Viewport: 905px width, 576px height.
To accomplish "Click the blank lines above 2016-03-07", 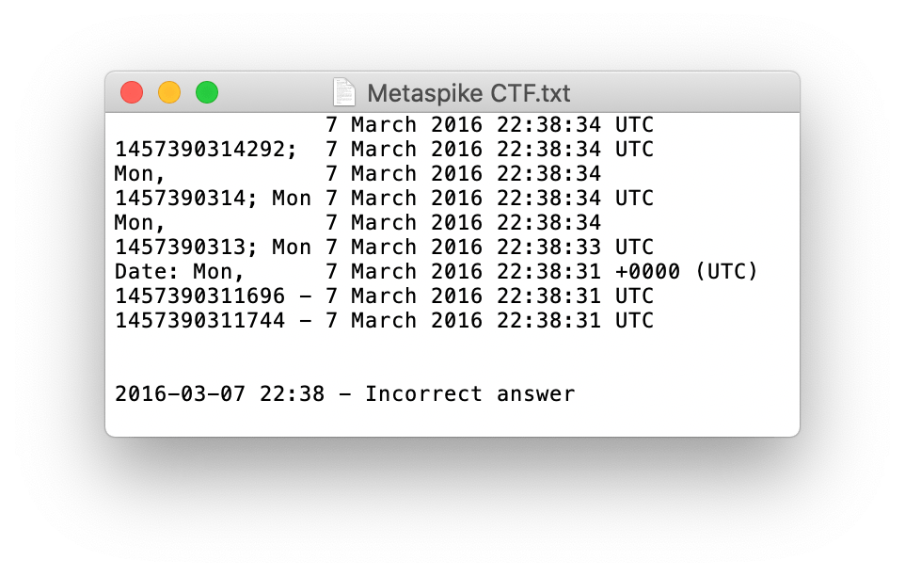I will pos(376,358).
